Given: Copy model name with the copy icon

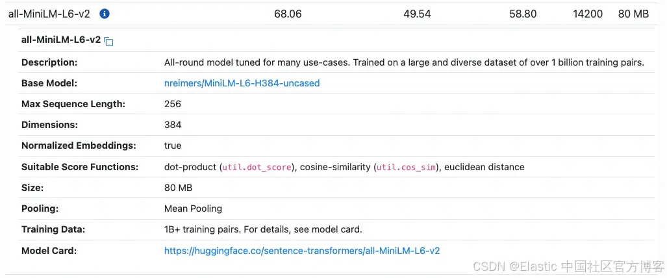Looking at the screenshot, I should coord(109,42).
